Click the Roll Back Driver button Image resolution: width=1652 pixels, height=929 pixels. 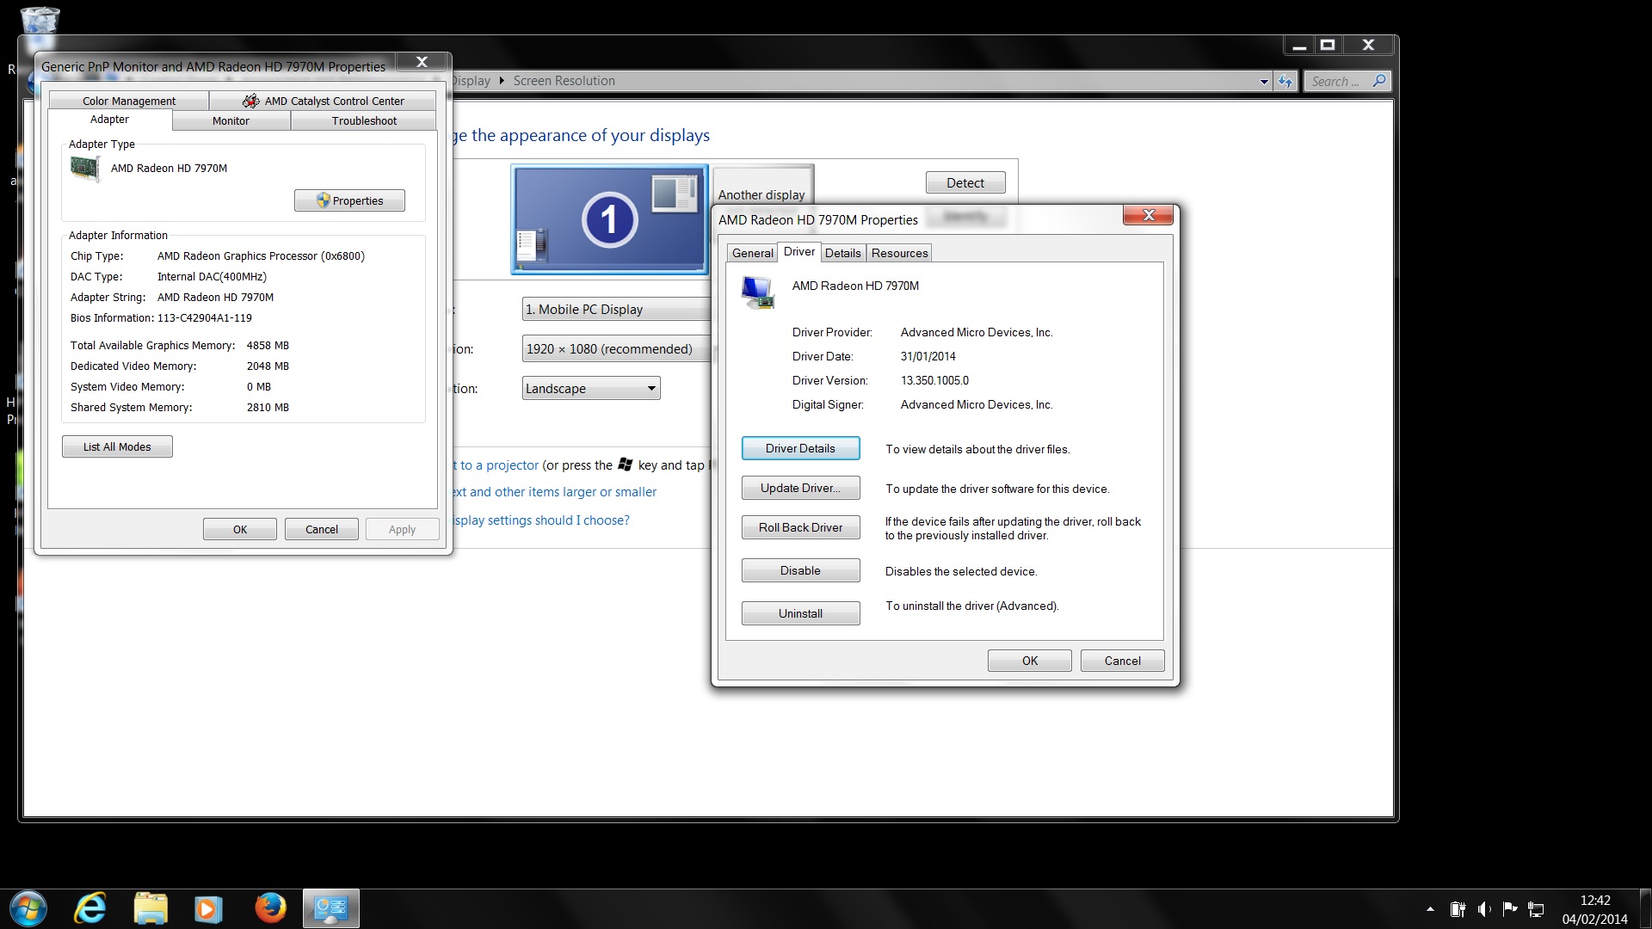[800, 527]
